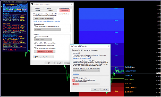Click the A button beside Dolly Graphics 18
This screenshot has width=161, height=97.
coord(18,5)
